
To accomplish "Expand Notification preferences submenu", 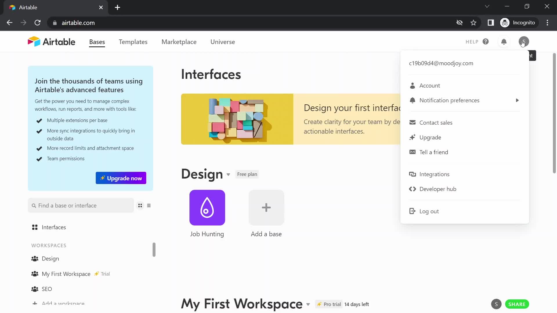I will [x=517, y=100].
